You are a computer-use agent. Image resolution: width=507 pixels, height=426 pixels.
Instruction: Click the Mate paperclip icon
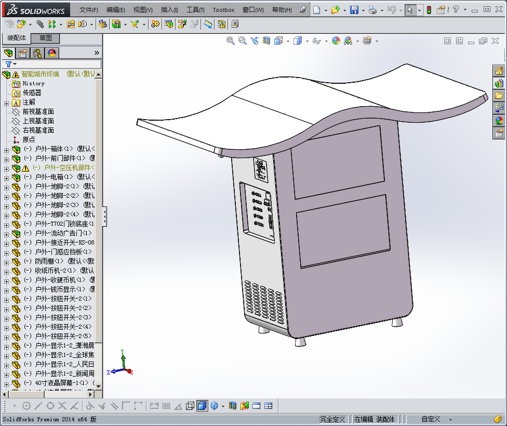click(x=40, y=24)
